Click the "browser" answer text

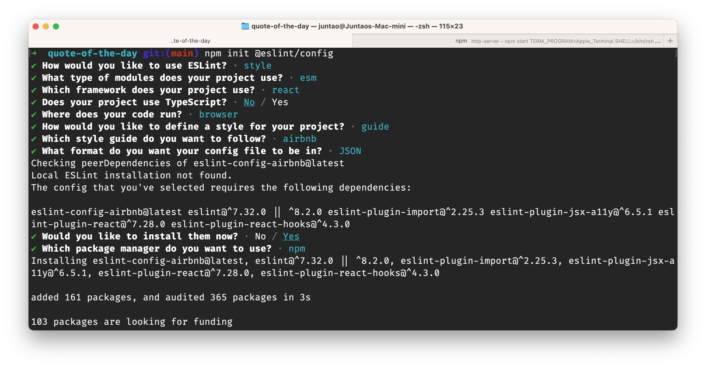219,114
